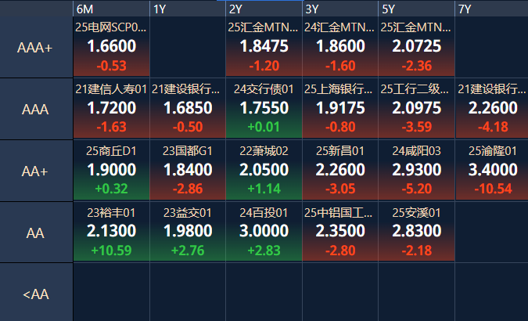
Task: Open the 25电网SCP0 bond cell
Action: 111,47
